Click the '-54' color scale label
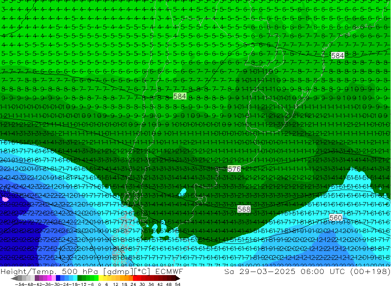This screenshot has height=286, width=391. click(x=20, y=284)
